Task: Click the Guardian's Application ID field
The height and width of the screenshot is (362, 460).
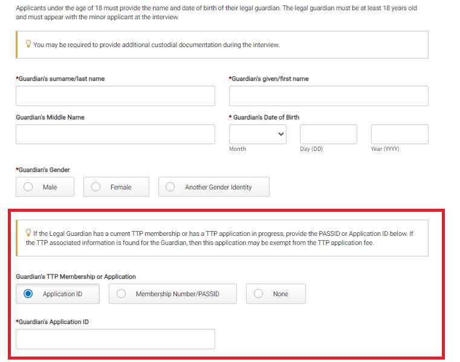Action: [x=115, y=339]
